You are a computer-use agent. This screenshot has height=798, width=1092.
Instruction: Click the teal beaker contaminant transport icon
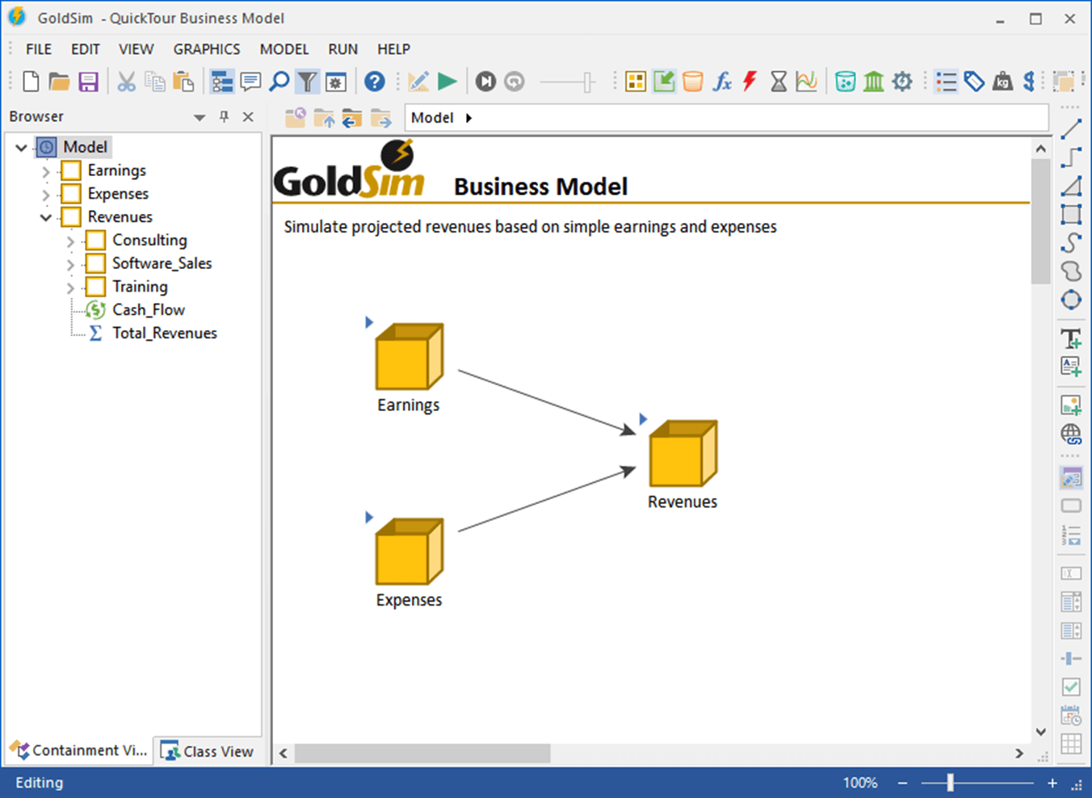pos(845,82)
